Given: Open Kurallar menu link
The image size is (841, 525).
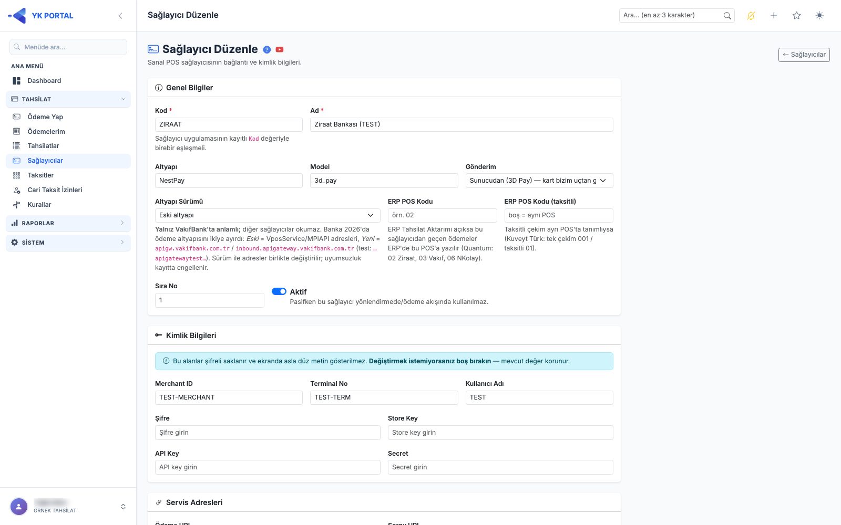Looking at the screenshot, I should click(x=68, y=205).
